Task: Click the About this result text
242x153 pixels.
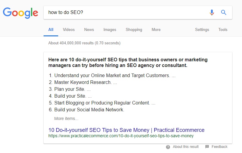Action: pyautogui.click(x=186, y=147)
